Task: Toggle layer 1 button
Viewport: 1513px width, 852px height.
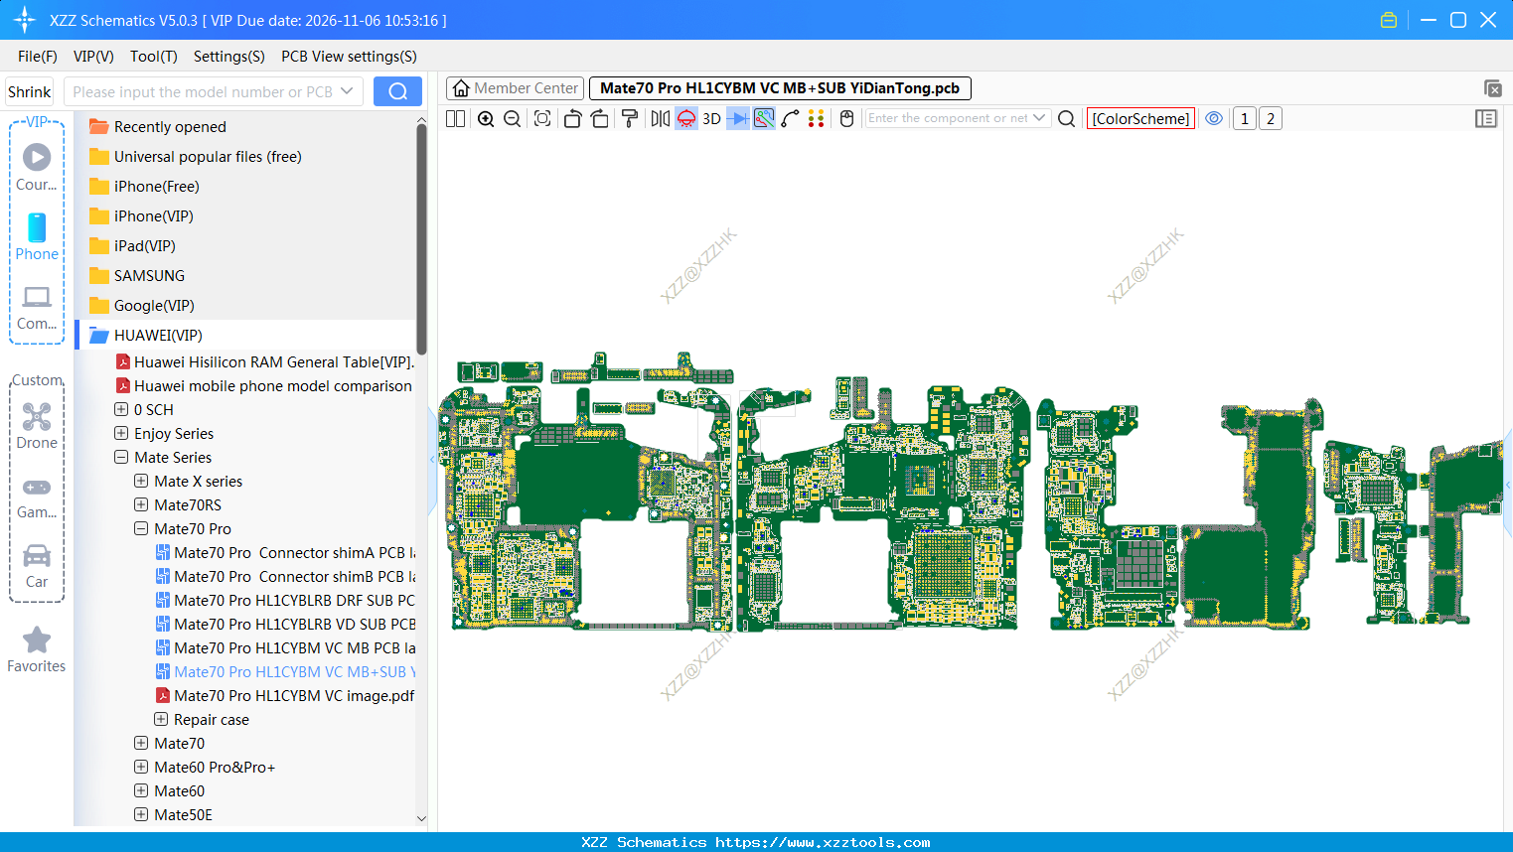Action: point(1244,119)
